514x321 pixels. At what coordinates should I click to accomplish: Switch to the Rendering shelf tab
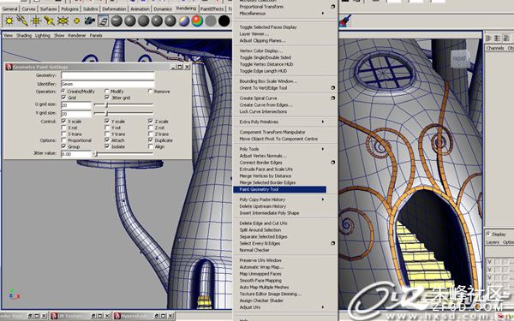(x=186, y=9)
